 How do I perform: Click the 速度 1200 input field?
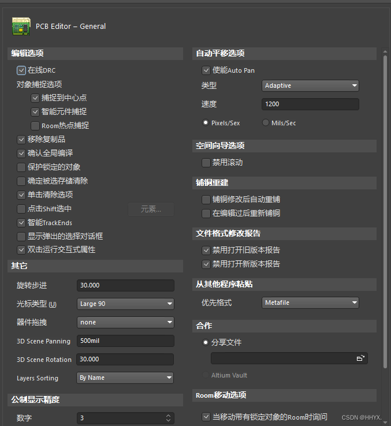pyautogui.click(x=310, y=104)
